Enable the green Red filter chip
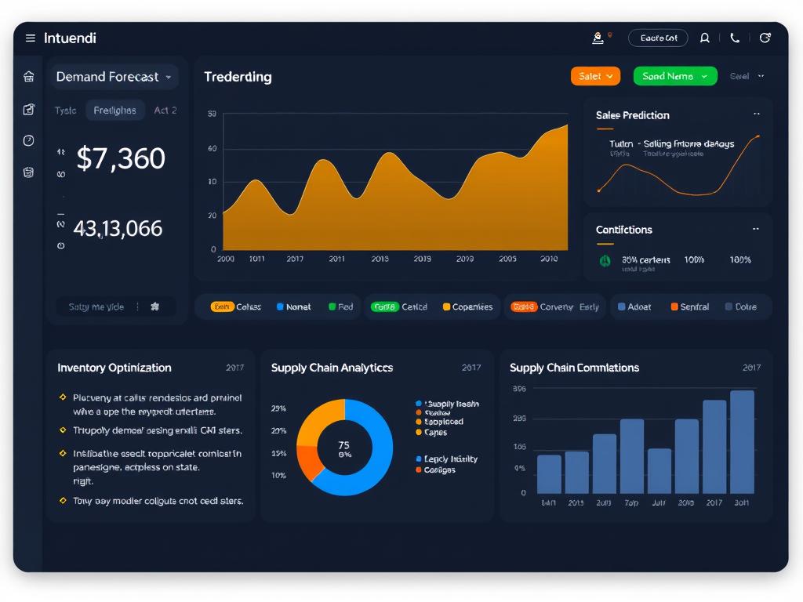803x602 pixels. click(x=340, y=306)
